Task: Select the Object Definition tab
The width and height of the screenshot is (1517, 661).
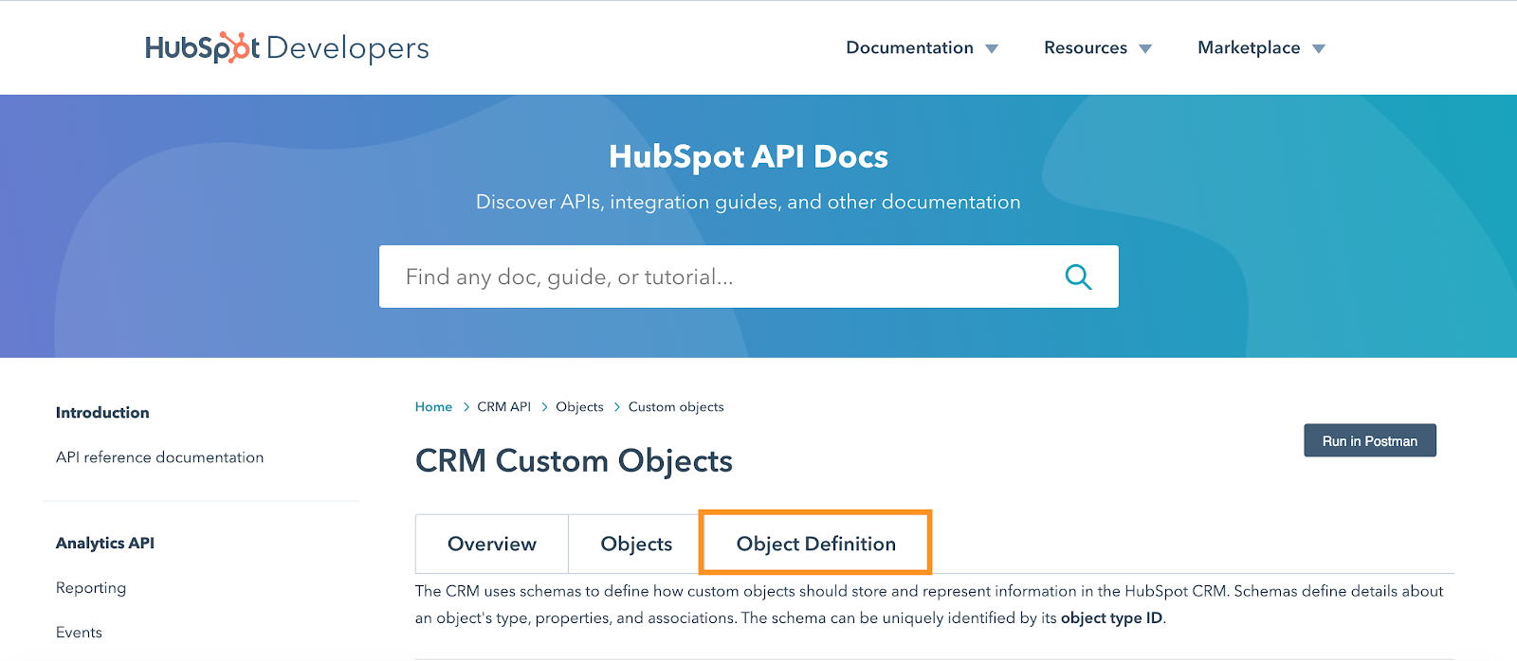Action: 815,543
